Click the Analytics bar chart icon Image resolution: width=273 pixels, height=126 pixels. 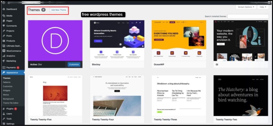click(x=4, y=56)
